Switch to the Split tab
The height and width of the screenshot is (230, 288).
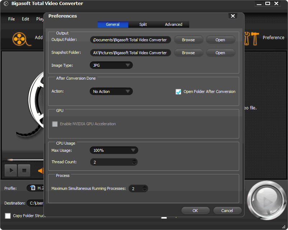143,24
